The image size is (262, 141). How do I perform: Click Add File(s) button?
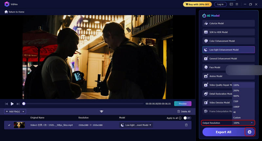pyautogui.click(x=13, y=111)
